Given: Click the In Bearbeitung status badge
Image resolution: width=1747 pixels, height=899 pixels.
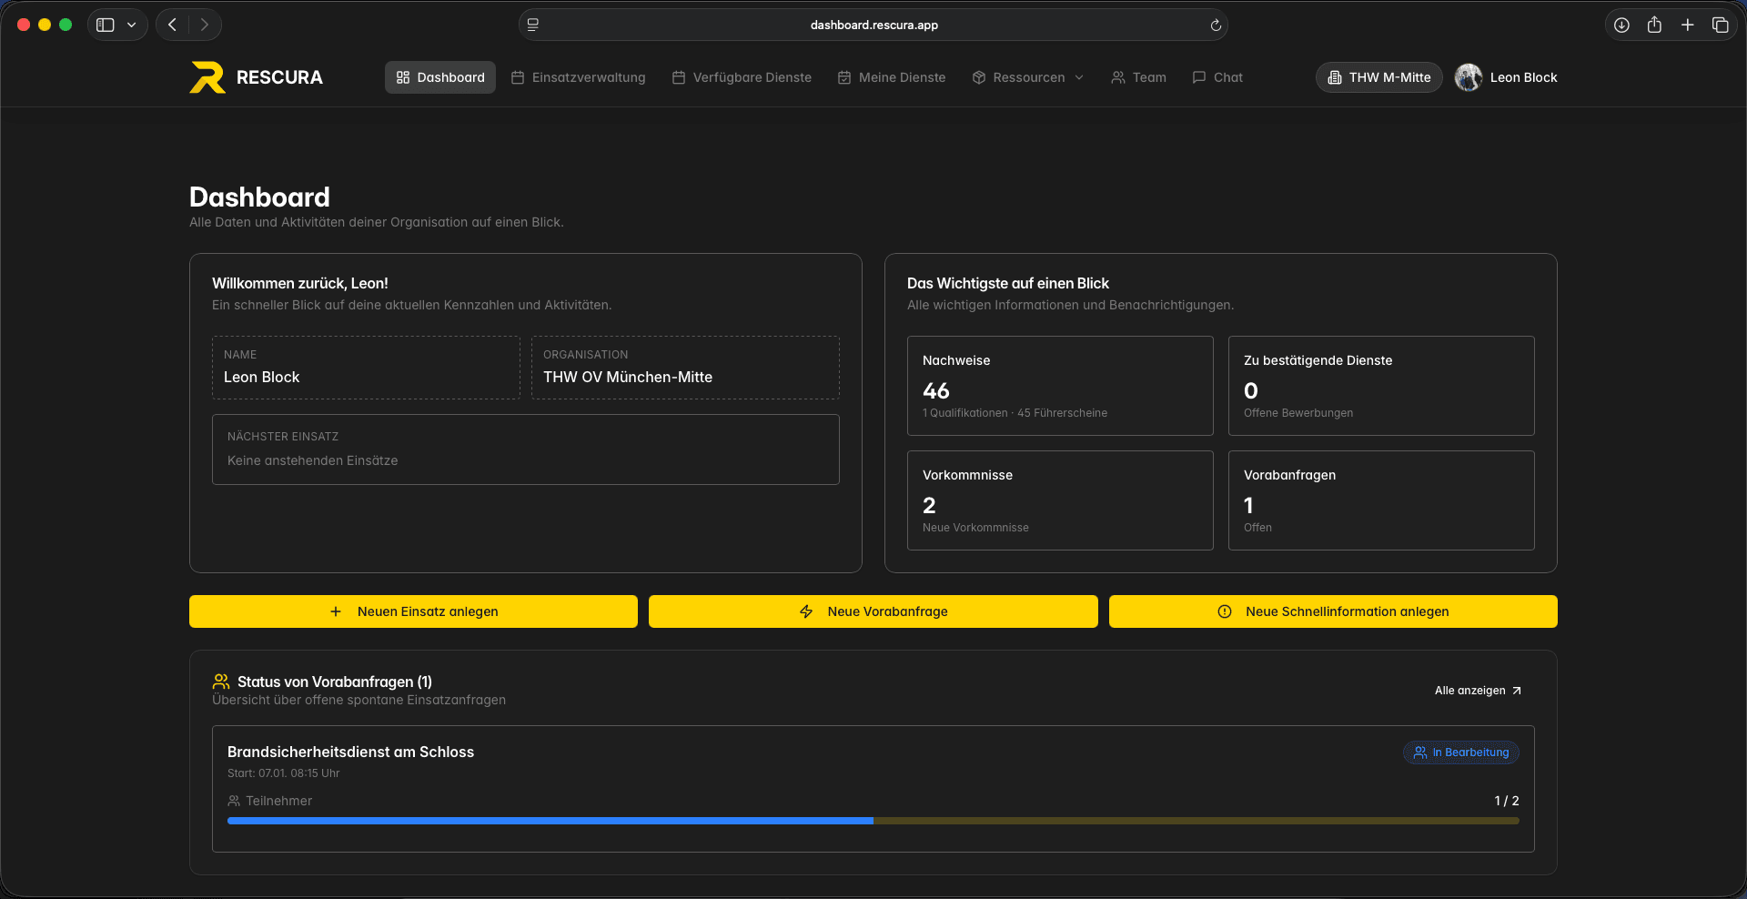Looking at the screenshot, I should point(1460,753).
